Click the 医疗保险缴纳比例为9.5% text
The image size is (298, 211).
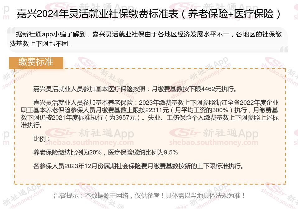pyautogui.click(x=143, y=152)
